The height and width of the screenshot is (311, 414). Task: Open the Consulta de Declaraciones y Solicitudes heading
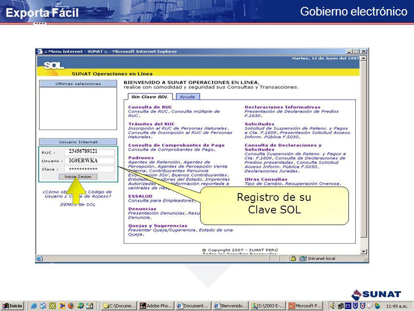click(x=283, y=147)
